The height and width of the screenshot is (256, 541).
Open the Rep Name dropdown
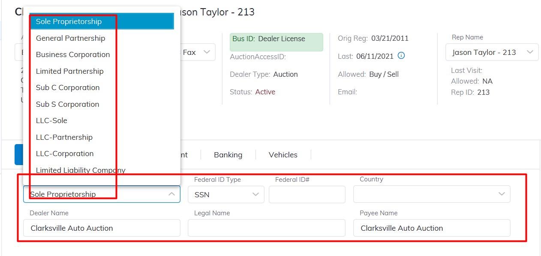492,52
